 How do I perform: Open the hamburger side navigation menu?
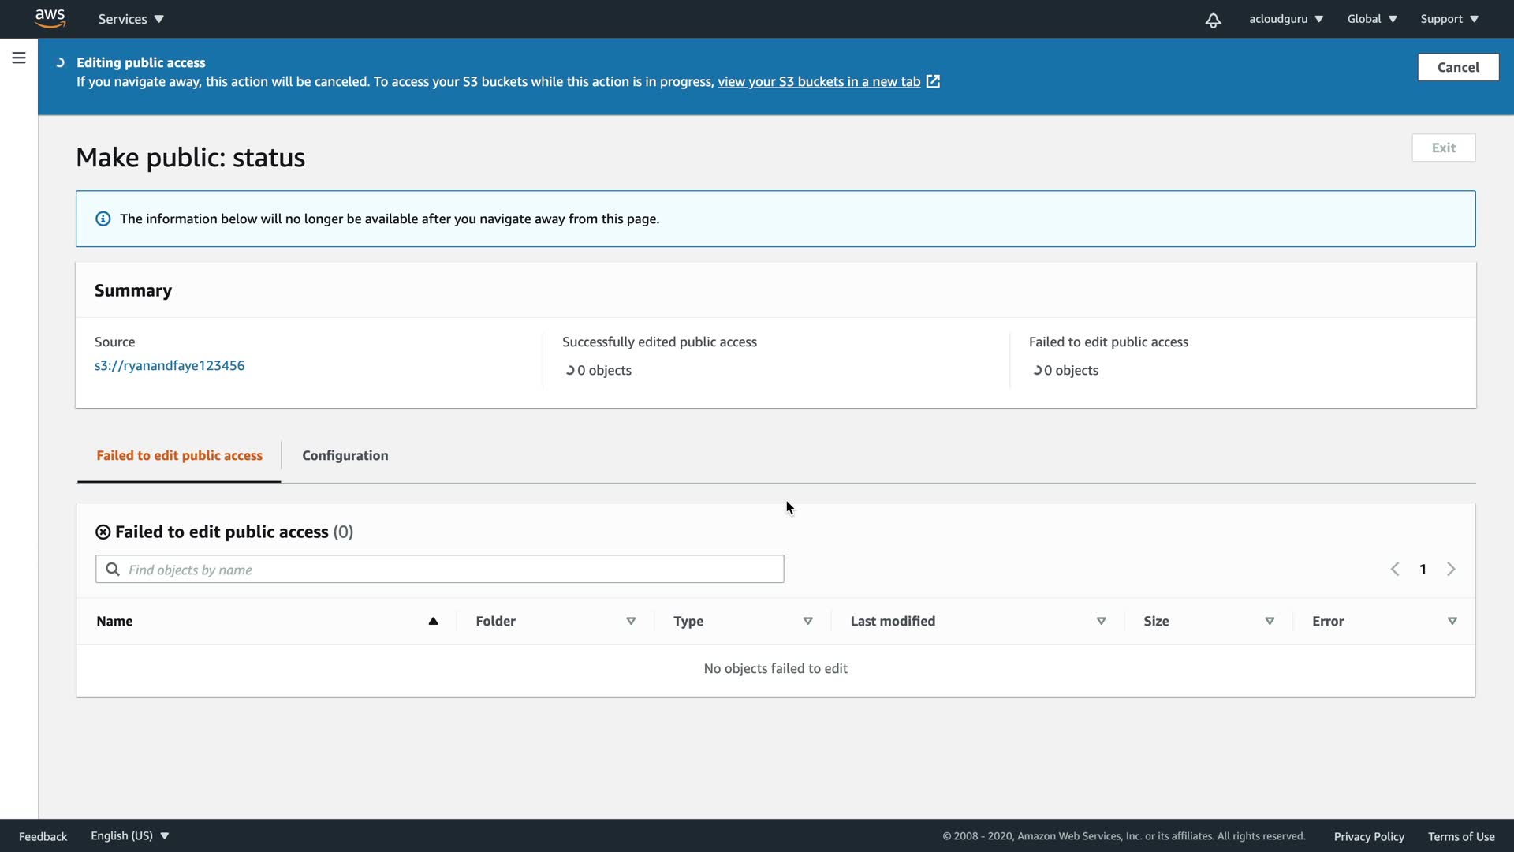click(19, 58)
